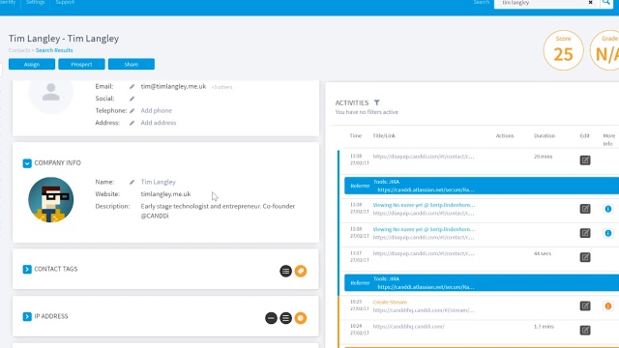Click the Title/Link column header

[384, 135]
